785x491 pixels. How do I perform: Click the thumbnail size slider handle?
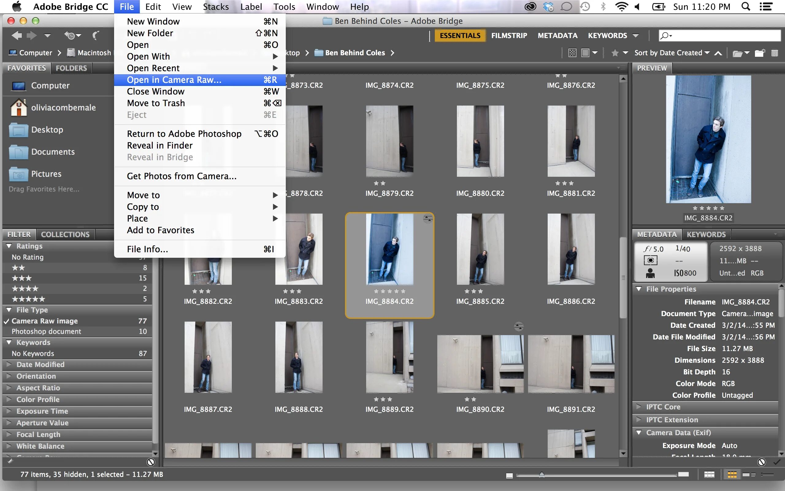tap(542, 475)
